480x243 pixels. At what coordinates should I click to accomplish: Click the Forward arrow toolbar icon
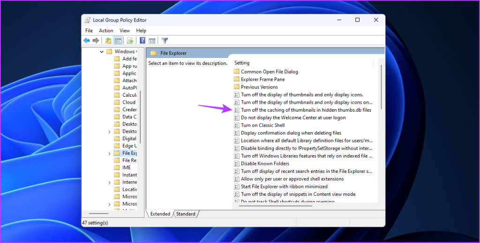click(x=96, y=41)
